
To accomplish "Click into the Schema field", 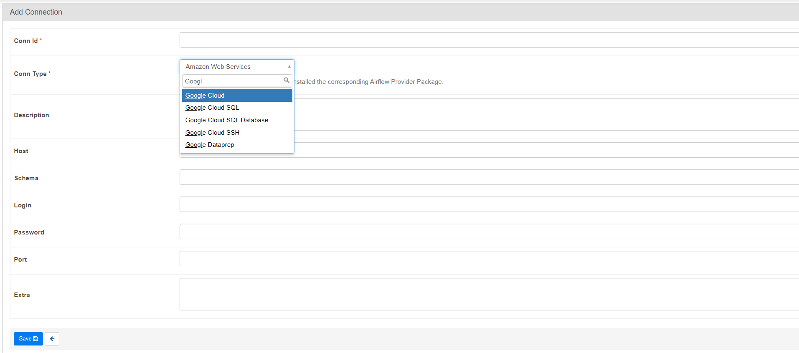I will [x=489, y=177].
